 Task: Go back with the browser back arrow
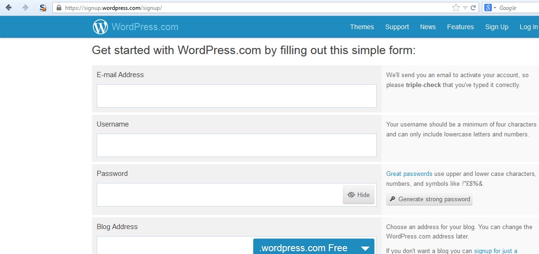point(8,8)
